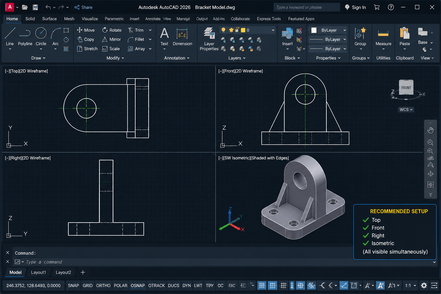Image resolution: width=441 pixels, height=294 pixels.
Task: Toggle DYN dynamic input
Action: pos(187,285)
